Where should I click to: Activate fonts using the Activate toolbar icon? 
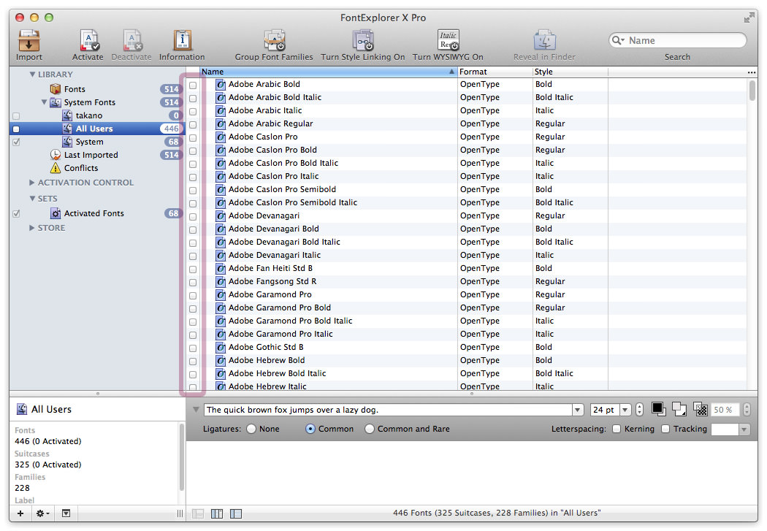point(89,41)
